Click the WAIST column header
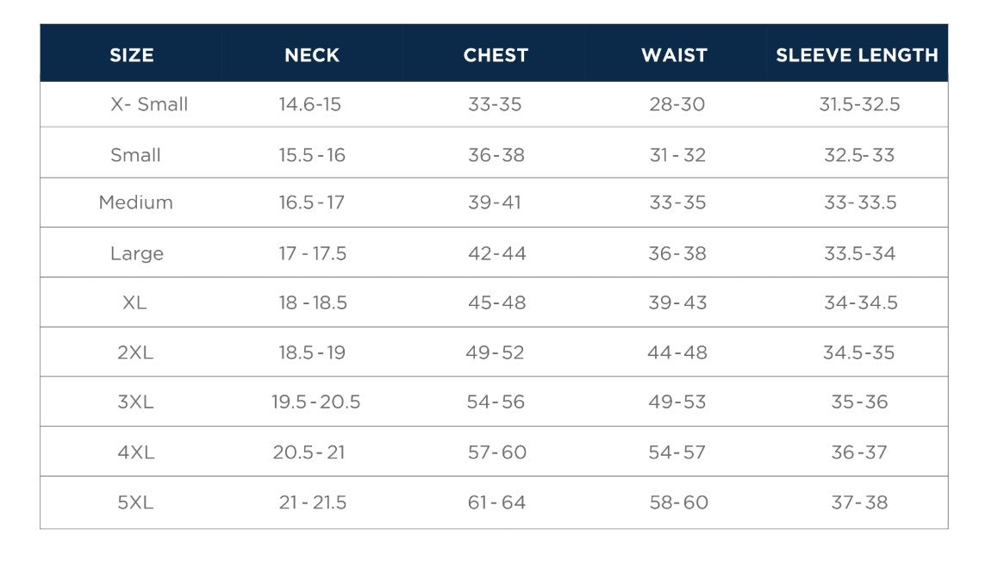The image size is (1004, 580). (675, 55)
